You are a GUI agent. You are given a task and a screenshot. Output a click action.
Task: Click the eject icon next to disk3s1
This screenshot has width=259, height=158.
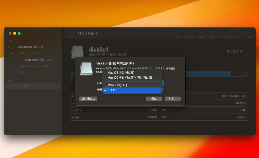pyautogui.click(x=57, y=86)
